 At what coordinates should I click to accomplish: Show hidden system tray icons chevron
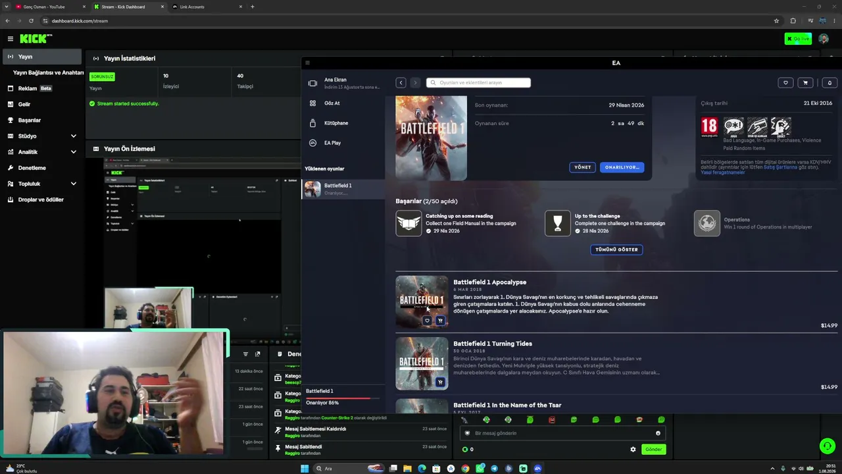coord(773,469)
